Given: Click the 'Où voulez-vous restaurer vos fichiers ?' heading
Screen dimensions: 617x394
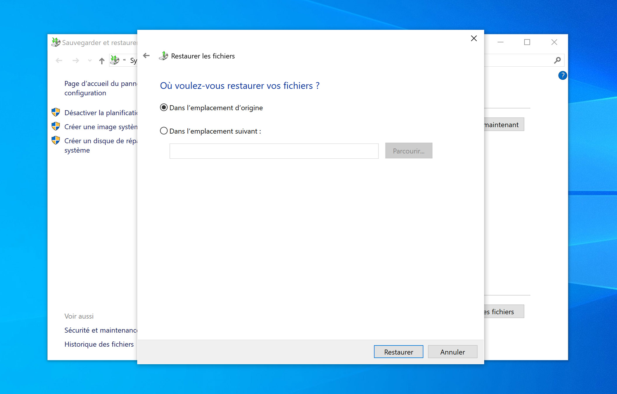Looking at the screenshot, I should point(240,86).
